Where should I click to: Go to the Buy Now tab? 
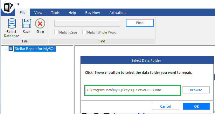coord(93,13)
